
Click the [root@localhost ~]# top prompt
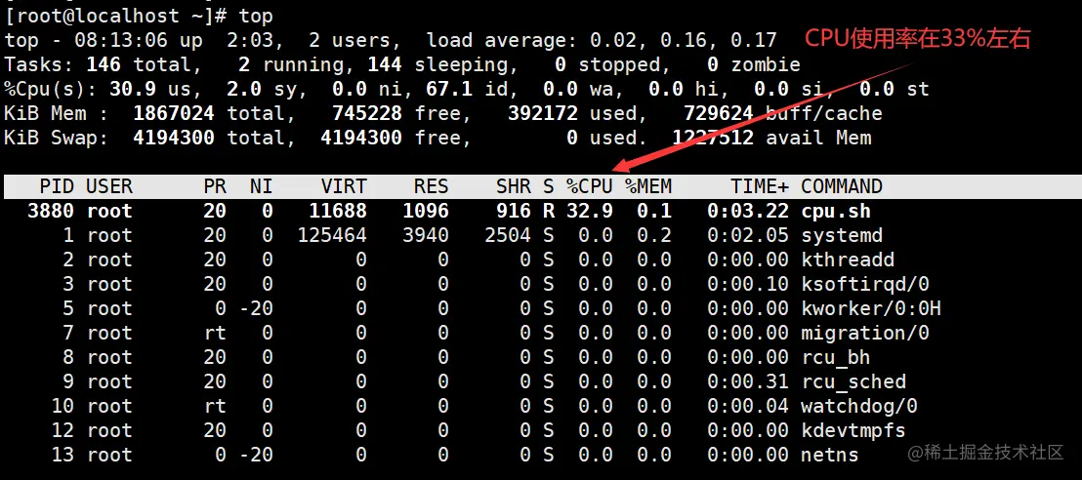tap(139, 16)
